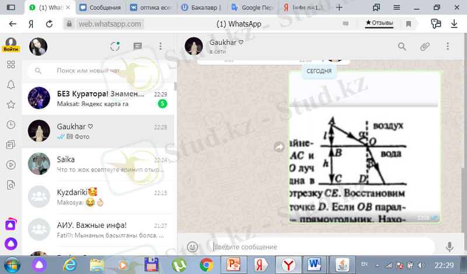467x274 pixels.
Task: Launch Internet Explorer from taskbar
Action: tap(70, 265)
